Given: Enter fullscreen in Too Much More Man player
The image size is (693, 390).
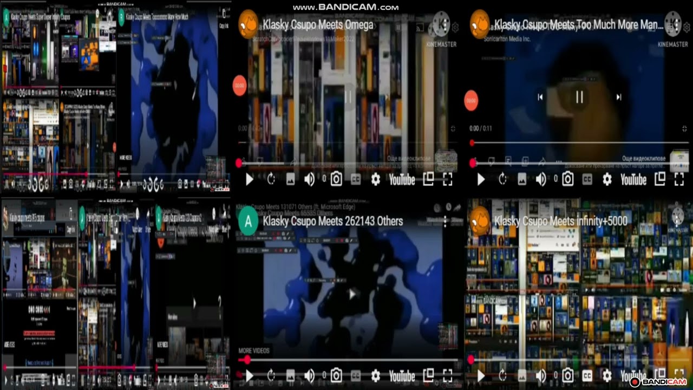Looking at the screenshot, I should point(679,180).
